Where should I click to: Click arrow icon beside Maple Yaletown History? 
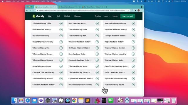coord(133,42)
